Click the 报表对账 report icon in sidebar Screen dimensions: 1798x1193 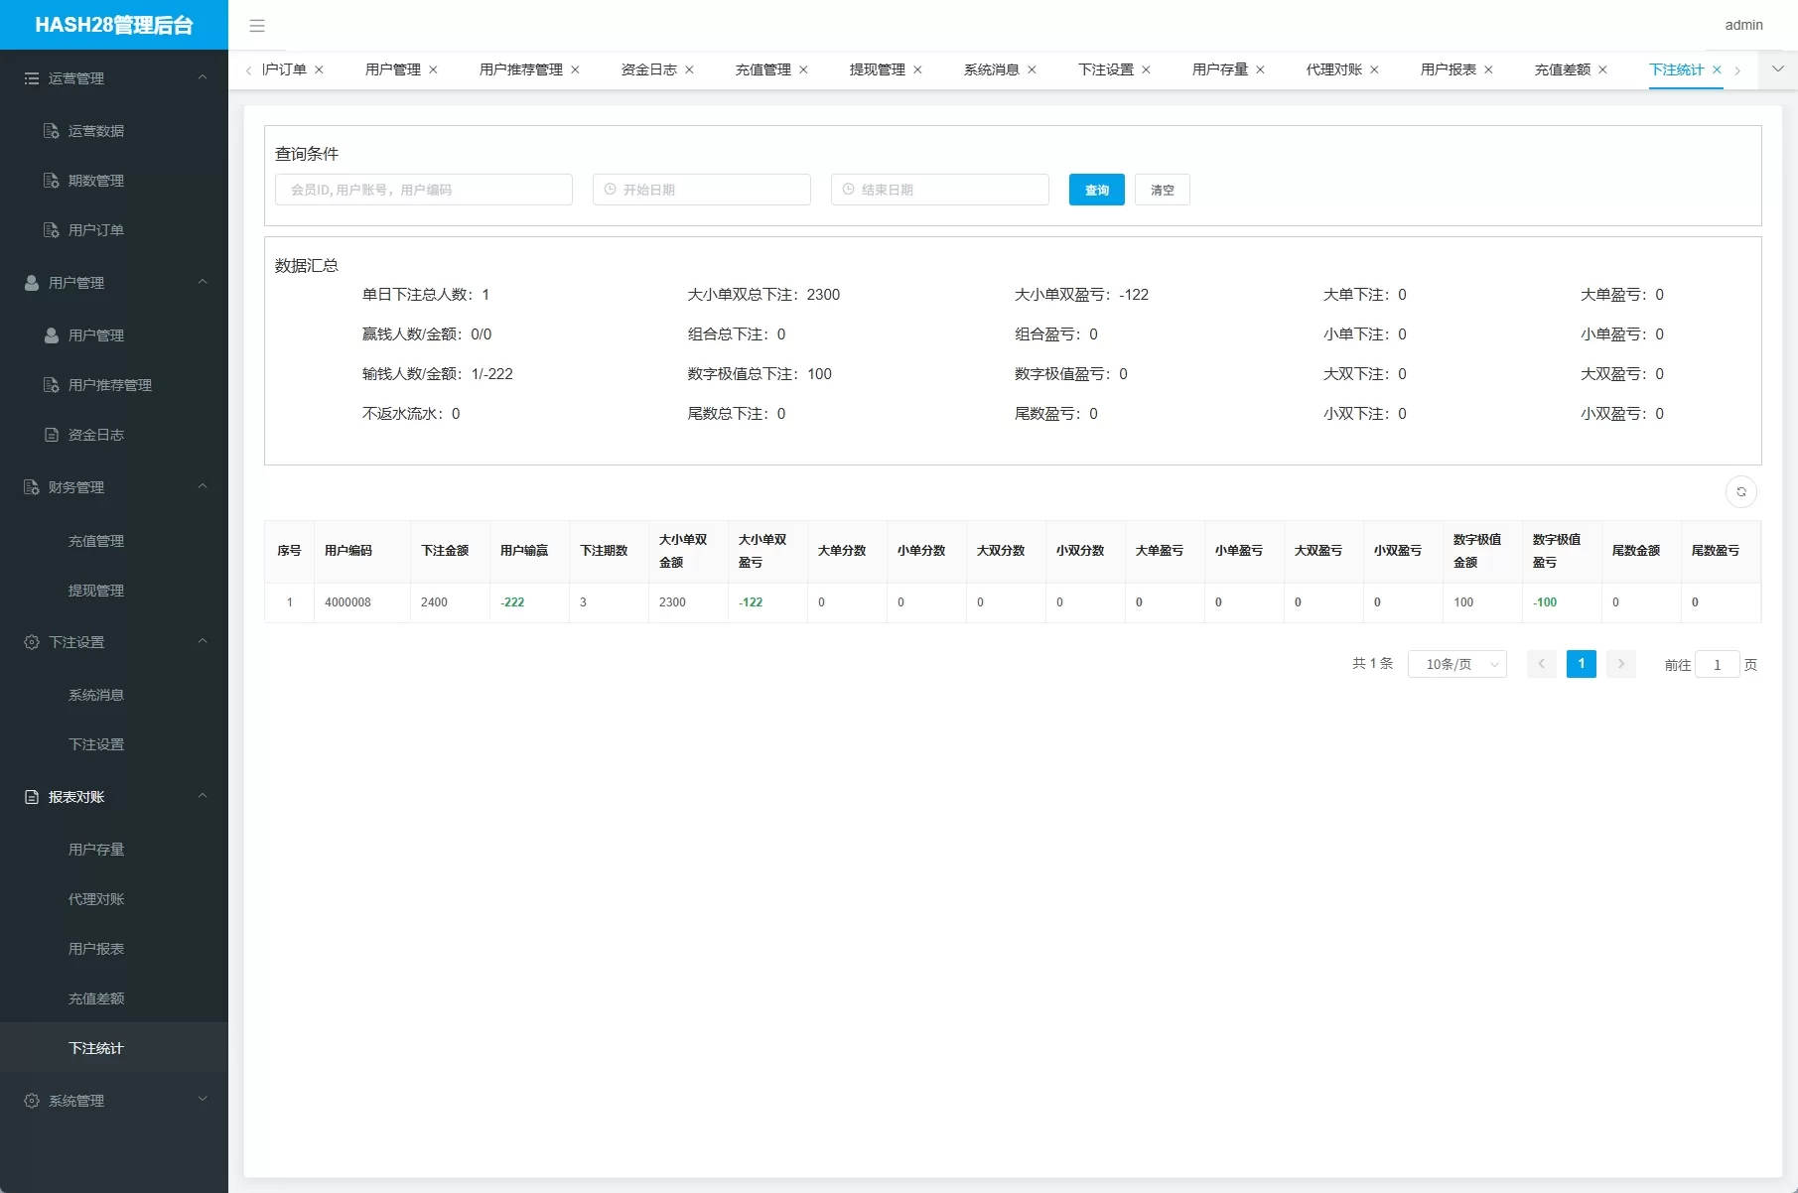pyautogui.click(x=31, y=796)
